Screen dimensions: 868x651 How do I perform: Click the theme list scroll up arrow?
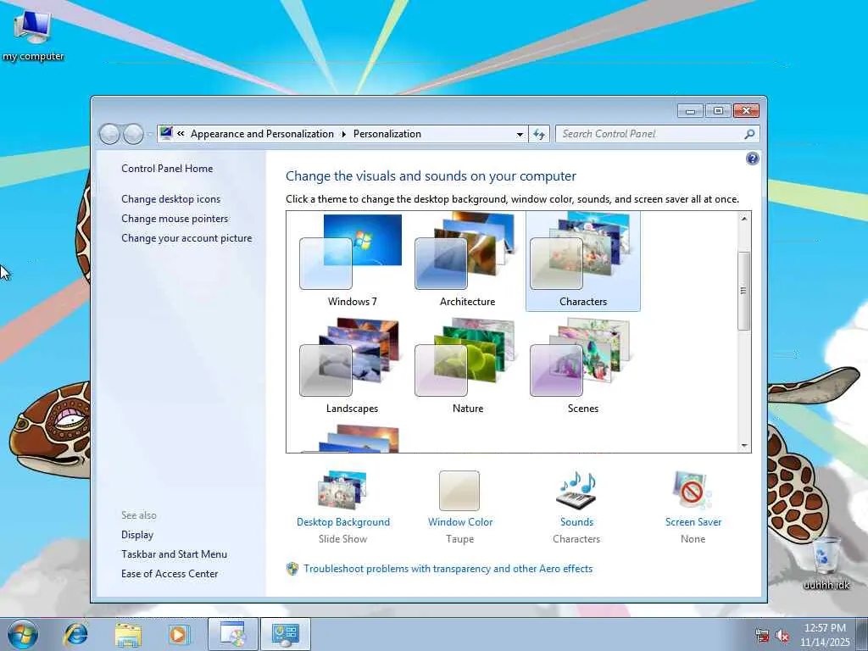coord(744,219)
